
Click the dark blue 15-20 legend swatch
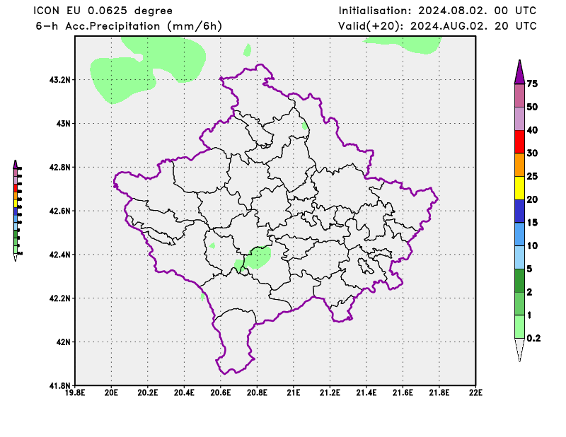[519, 211]
